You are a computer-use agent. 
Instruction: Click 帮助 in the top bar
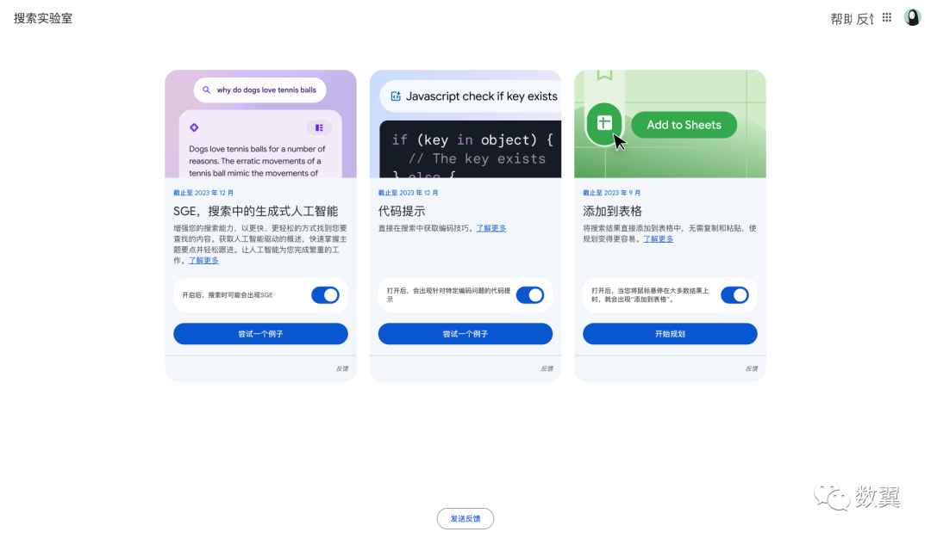click(841, 19)
